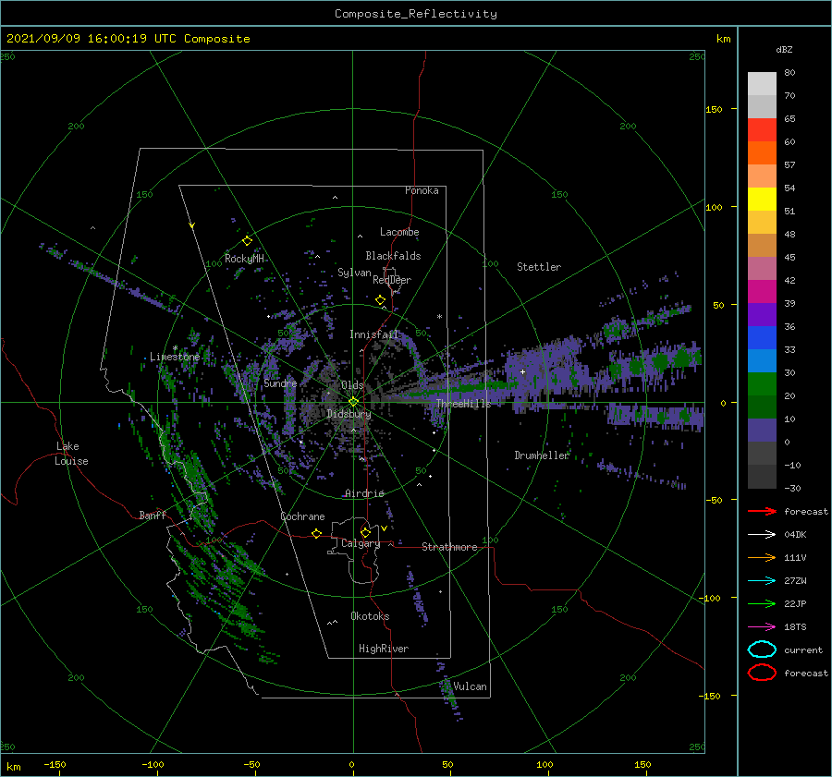
Task: Click the red forecast ellipse icon
Action: [762, 673]
